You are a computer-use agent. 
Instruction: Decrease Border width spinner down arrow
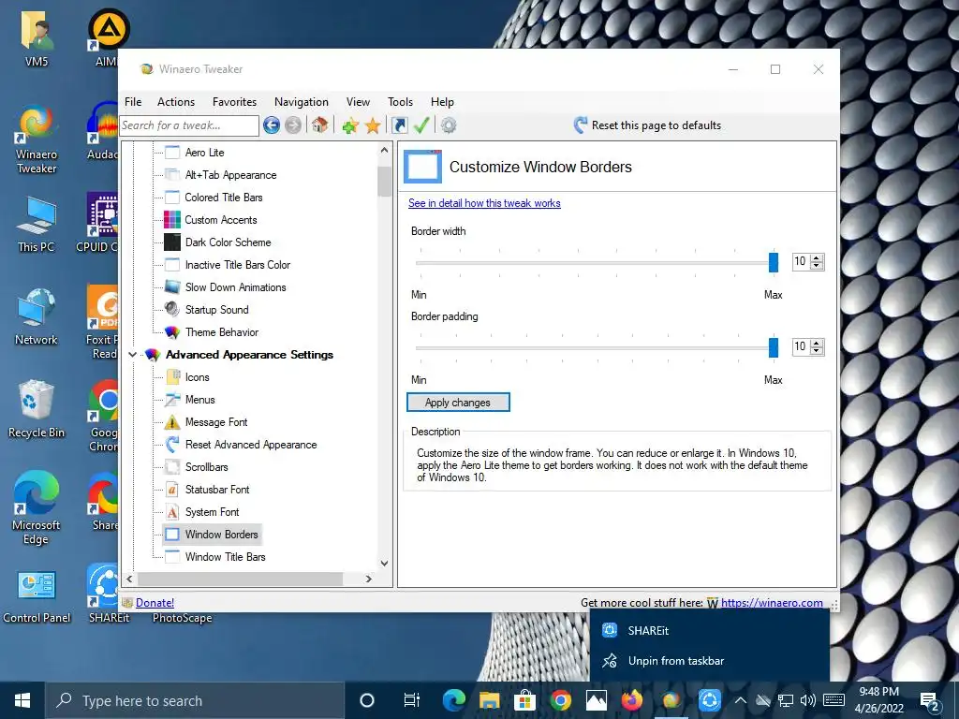(x=817, y=266)
